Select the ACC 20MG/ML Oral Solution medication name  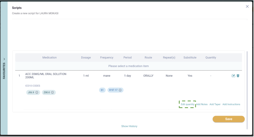[x=46, y=76]
